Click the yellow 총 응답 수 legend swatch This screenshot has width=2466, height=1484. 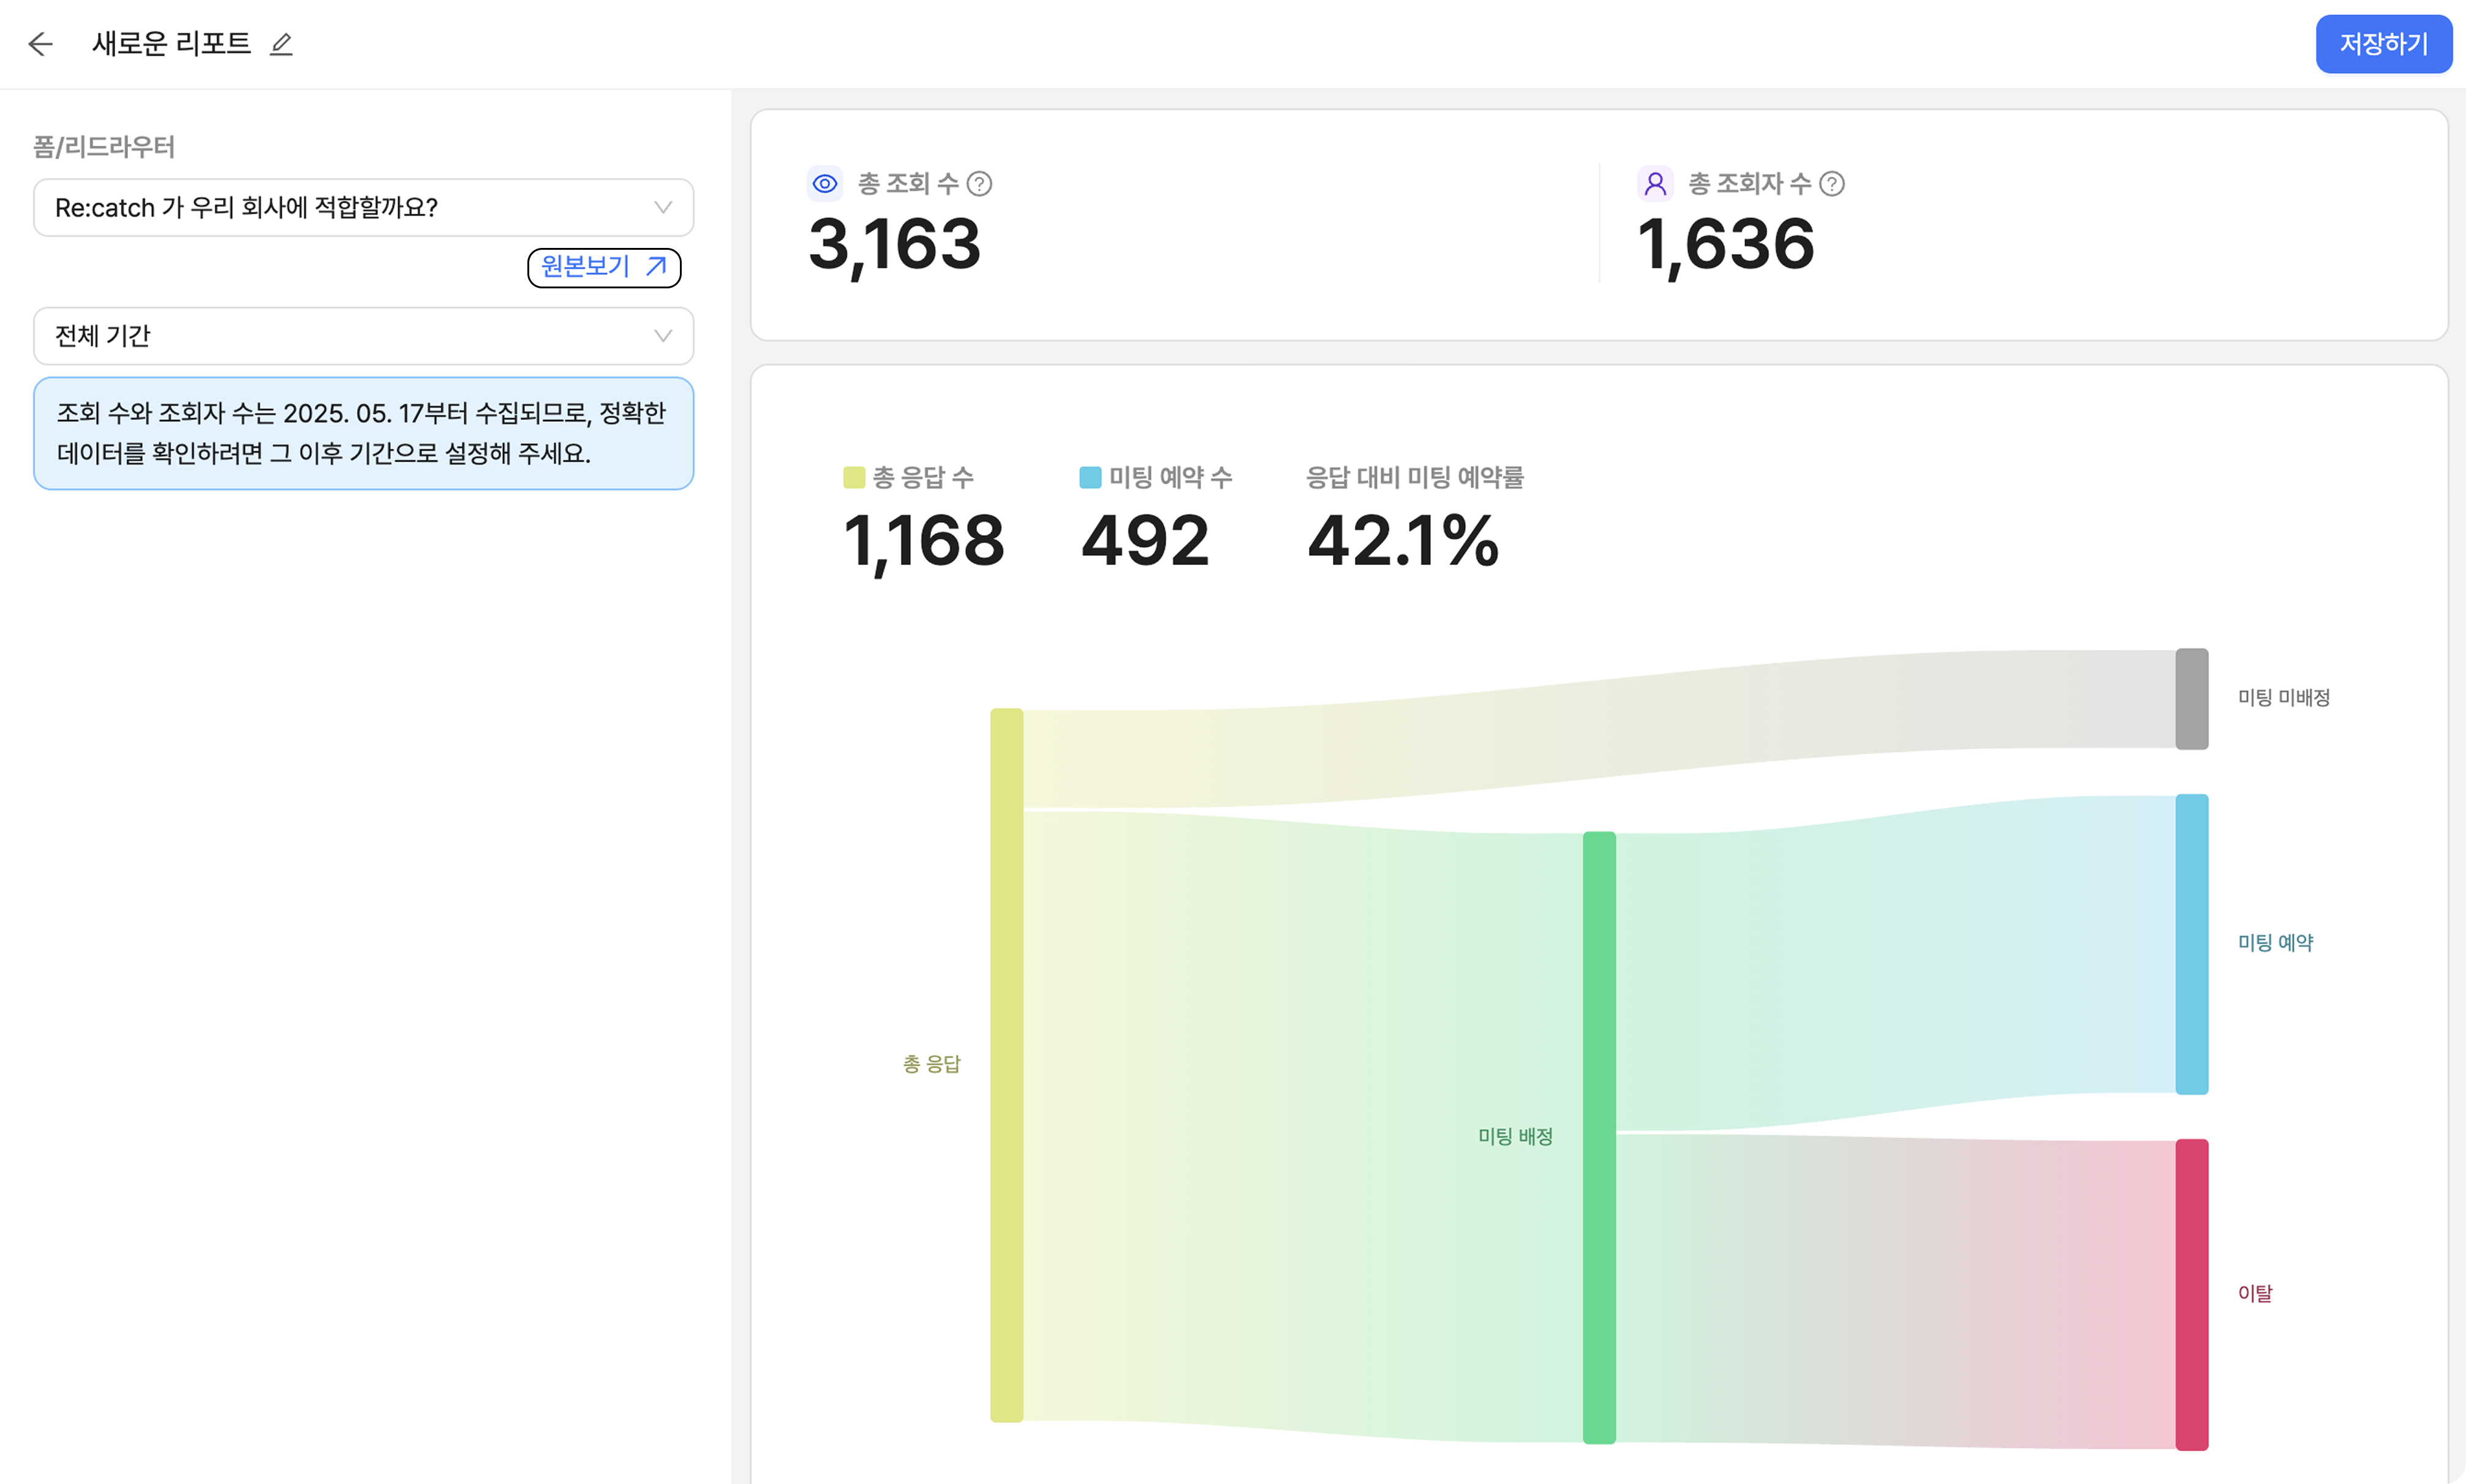(853, 477)
